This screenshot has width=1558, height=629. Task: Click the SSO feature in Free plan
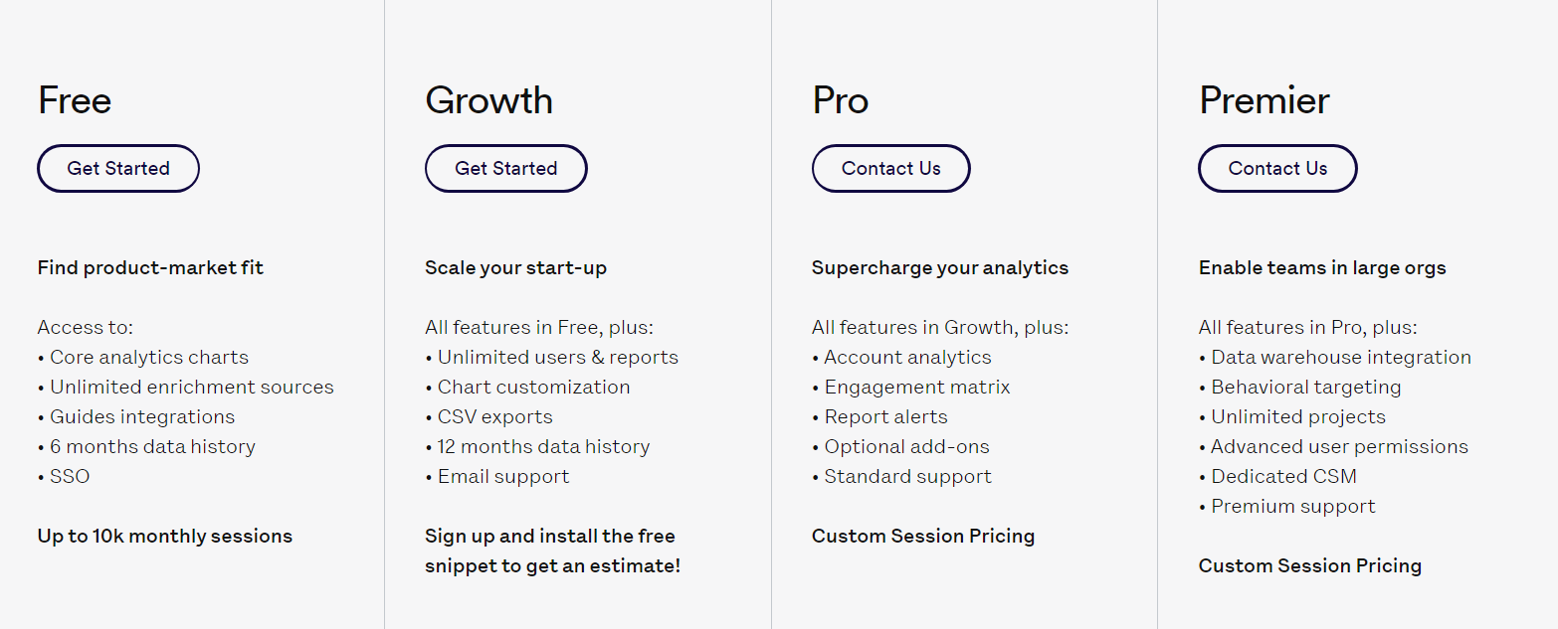pos(70,476)
